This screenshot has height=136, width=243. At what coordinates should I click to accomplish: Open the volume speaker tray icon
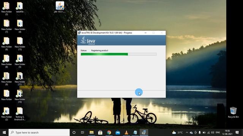coord(213,133)
